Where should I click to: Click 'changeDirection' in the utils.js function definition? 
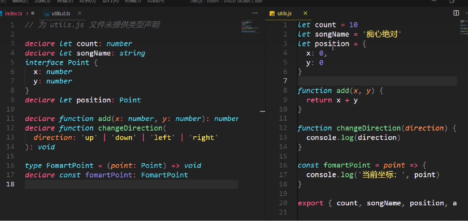pos(369,128)
